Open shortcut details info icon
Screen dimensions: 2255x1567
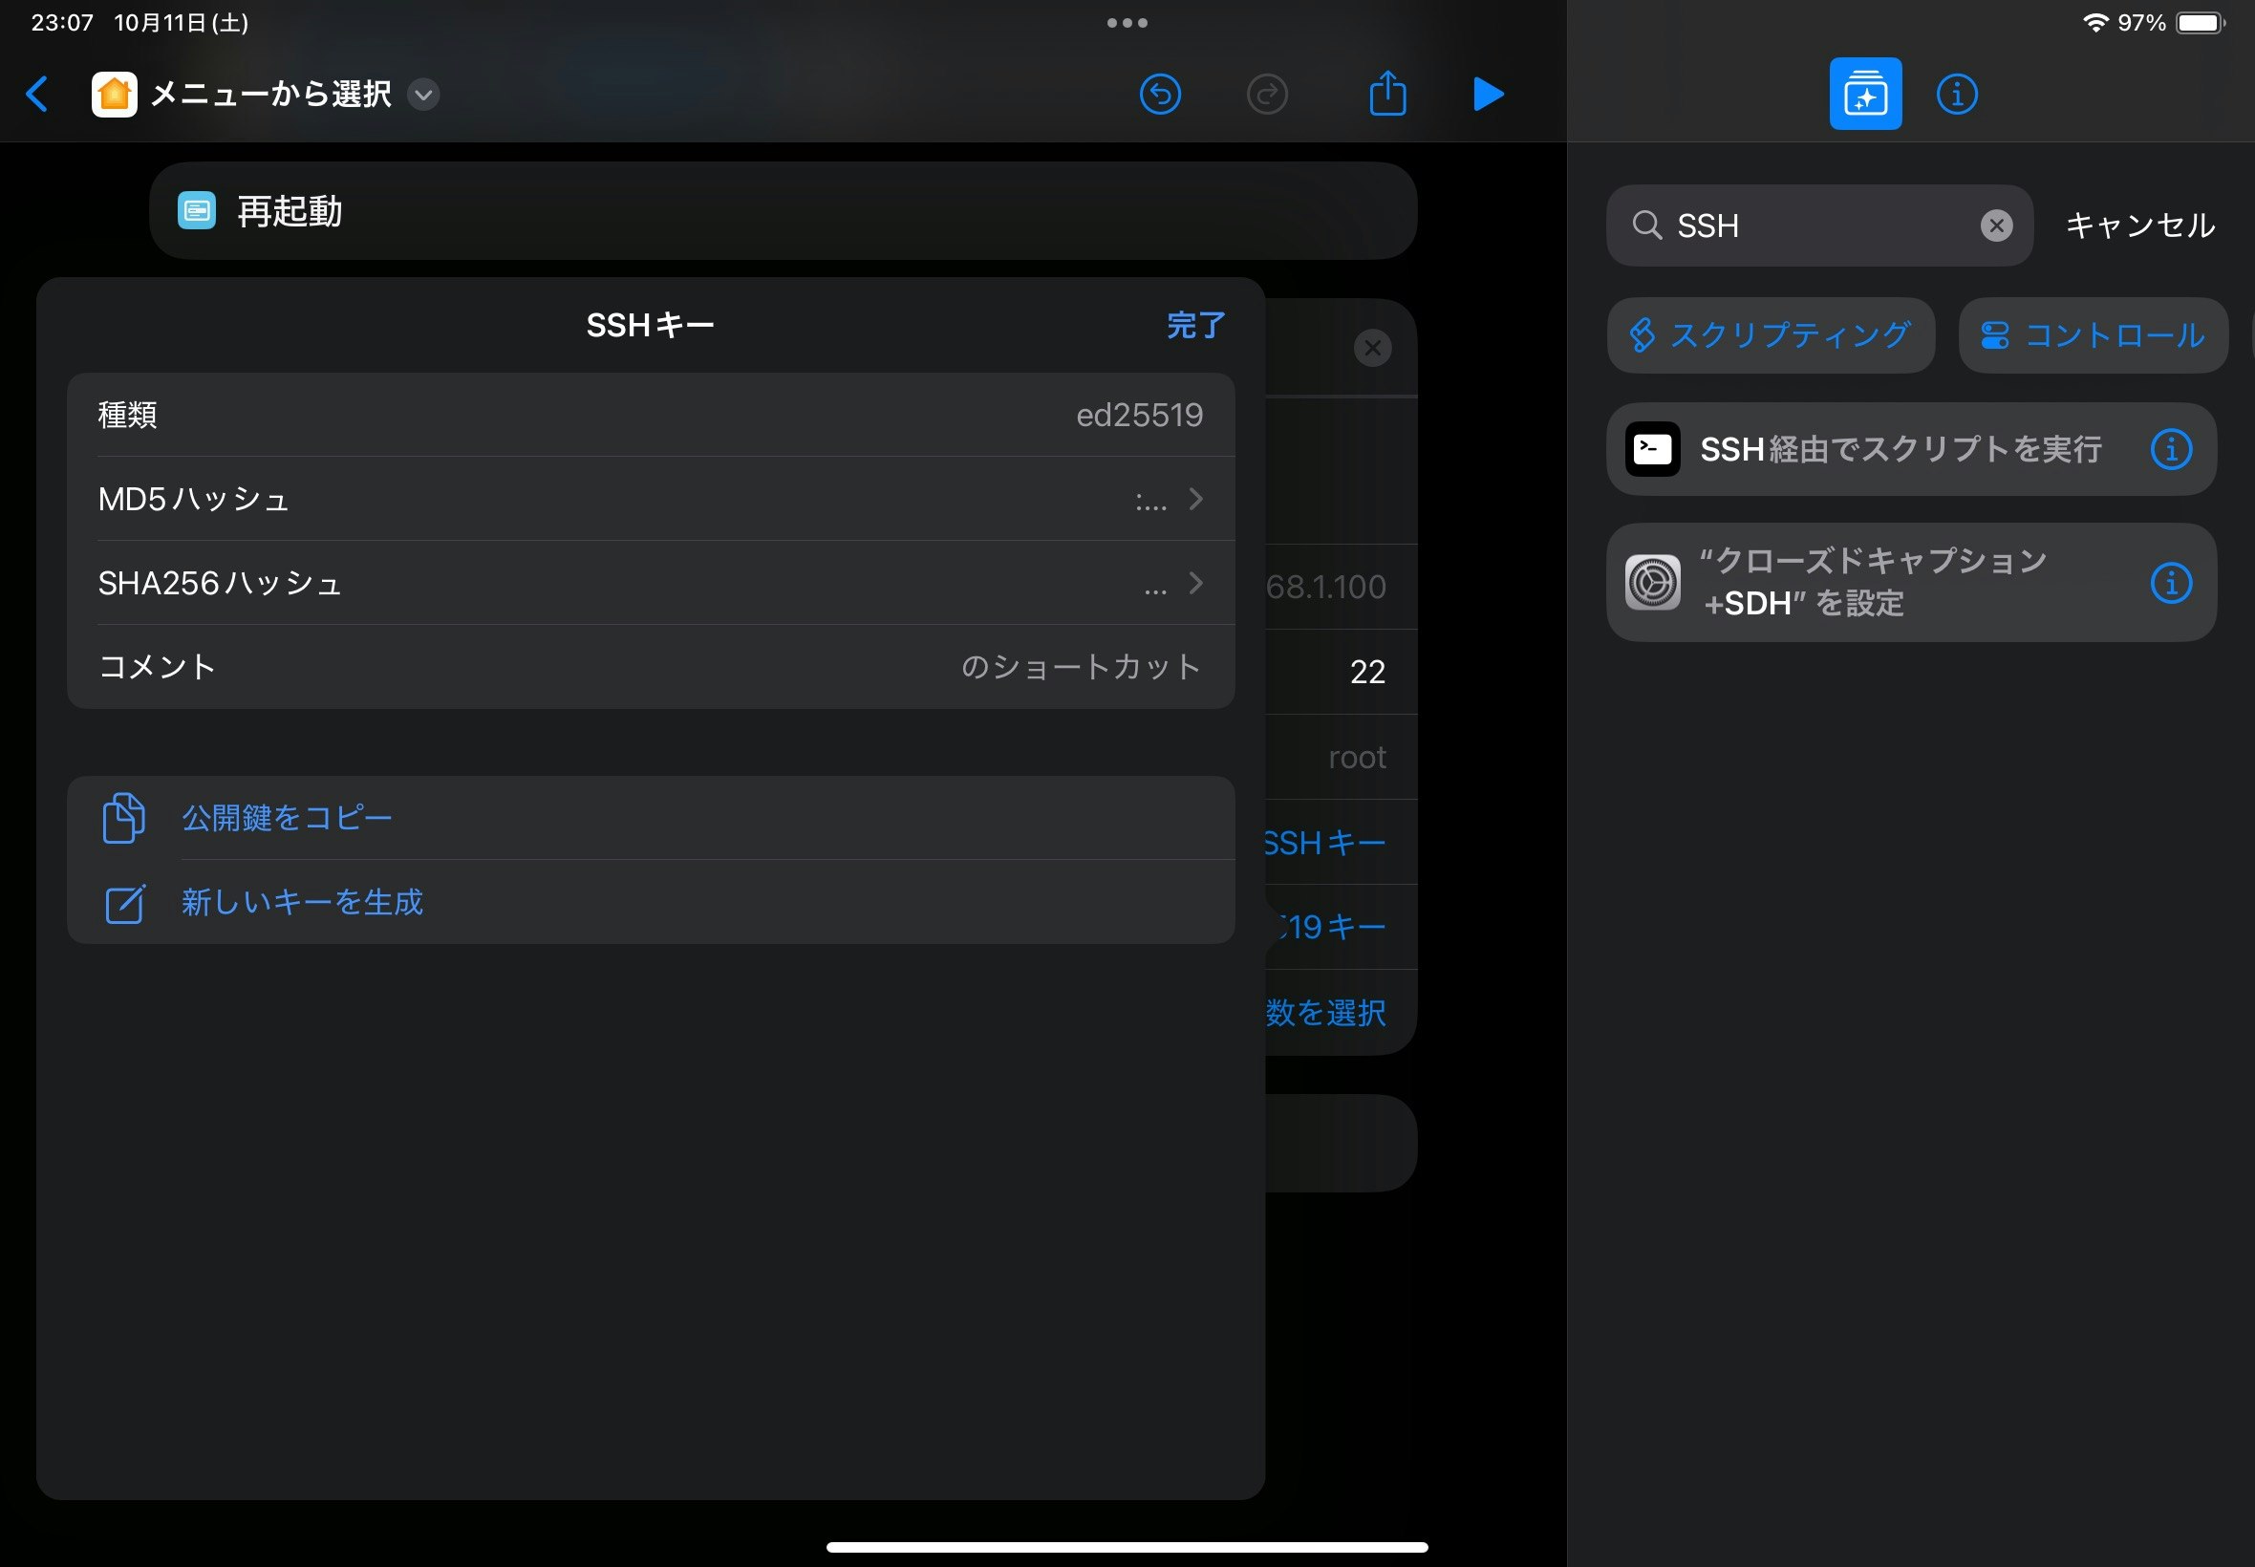1957,95
